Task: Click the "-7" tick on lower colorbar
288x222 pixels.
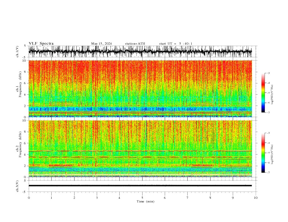Action: click(x=268, y=172)
